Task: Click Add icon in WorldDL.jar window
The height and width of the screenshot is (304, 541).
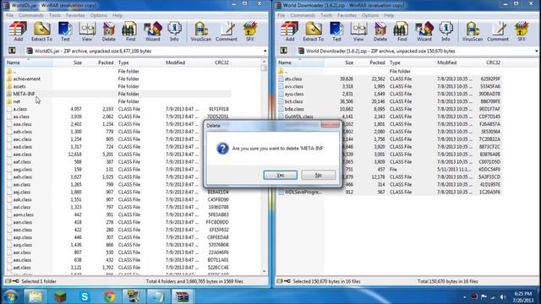Action: pyautogui.click(x=18, y=31)
